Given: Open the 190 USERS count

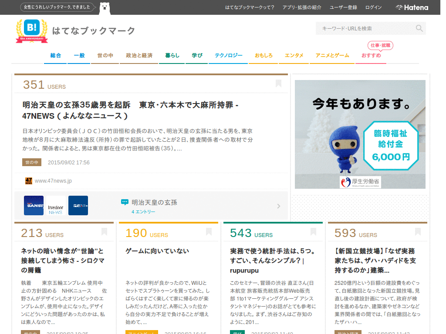Looking at the screenshot, I should [x=147, y=233].
